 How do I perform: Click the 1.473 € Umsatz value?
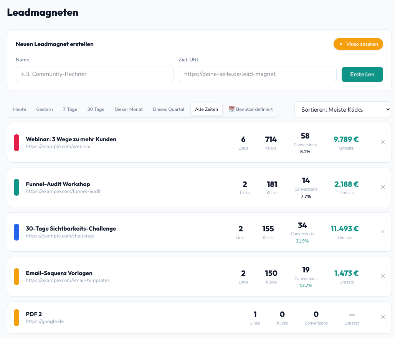pos(346,273)
